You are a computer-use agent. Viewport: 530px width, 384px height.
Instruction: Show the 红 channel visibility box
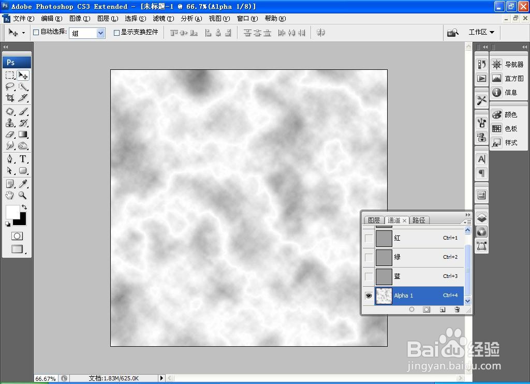369,238
